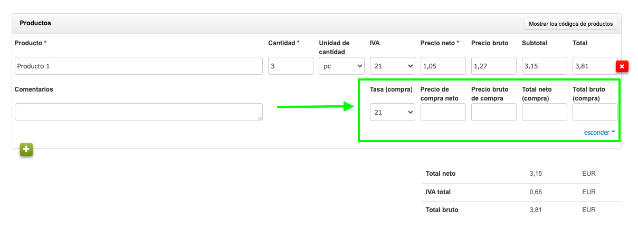The image size is (638, 231).
Task: Click the Precio bruto de compra field
Action: click(493, 112)
